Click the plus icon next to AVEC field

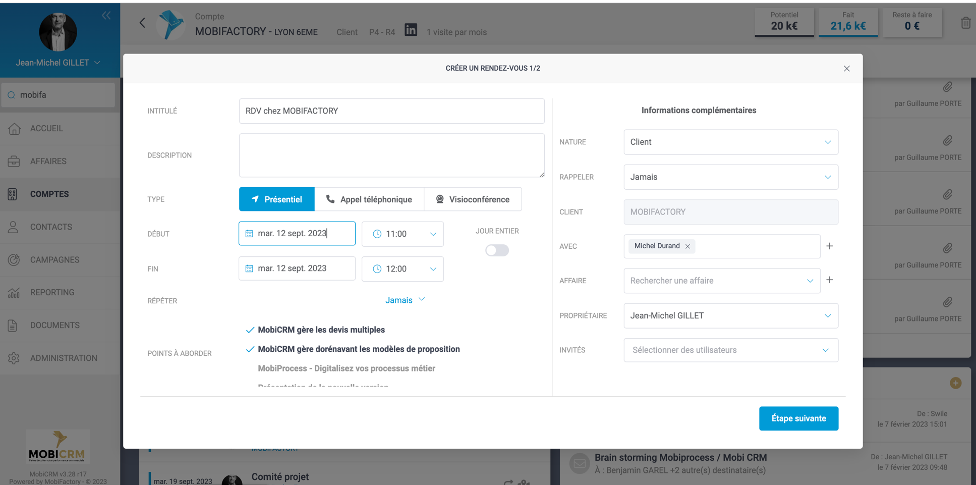pos(829,246)
